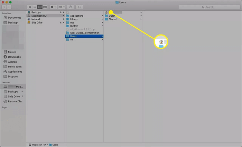Open Documents in sidebar Favorites
Screen dimensions: 242x147
pyautogui.click(x=15, y=18)
